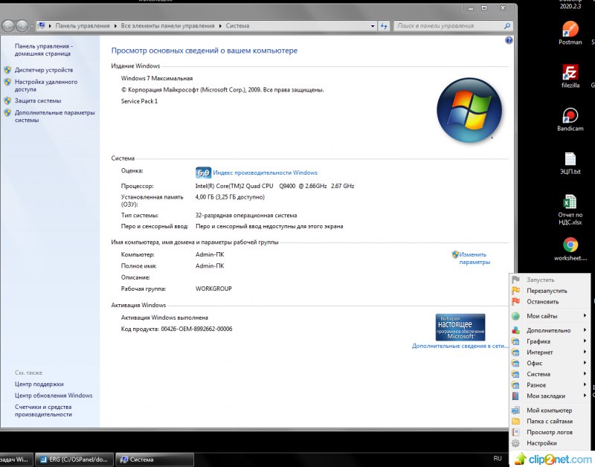Launch filezilla desktop shortcut

(570, 76)
